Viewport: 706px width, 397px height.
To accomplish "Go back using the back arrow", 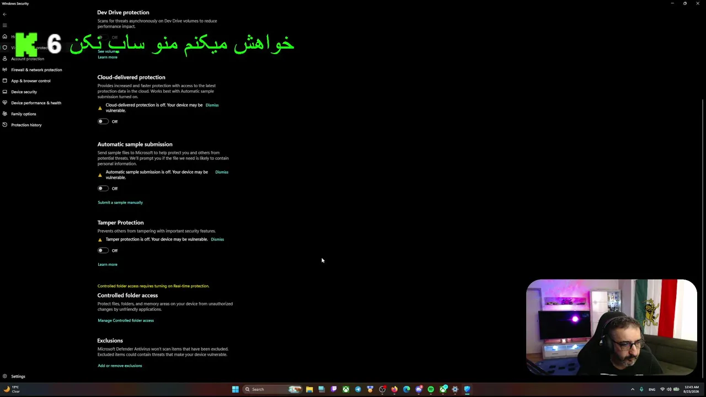I will click(x=4, y=14).
